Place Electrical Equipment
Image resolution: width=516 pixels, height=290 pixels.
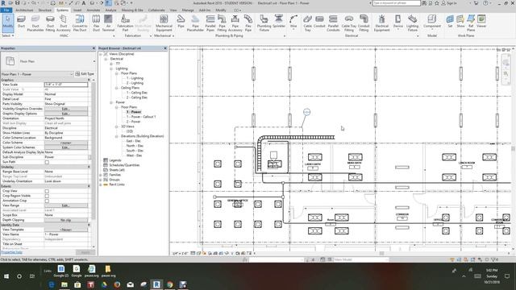(381, 23)
